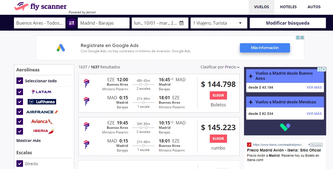
Task: Uncheck the Air France airline checkbox
Action: 20,112
